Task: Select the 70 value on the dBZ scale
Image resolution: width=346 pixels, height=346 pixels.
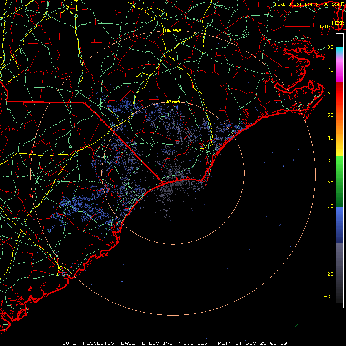Action: 330,70
